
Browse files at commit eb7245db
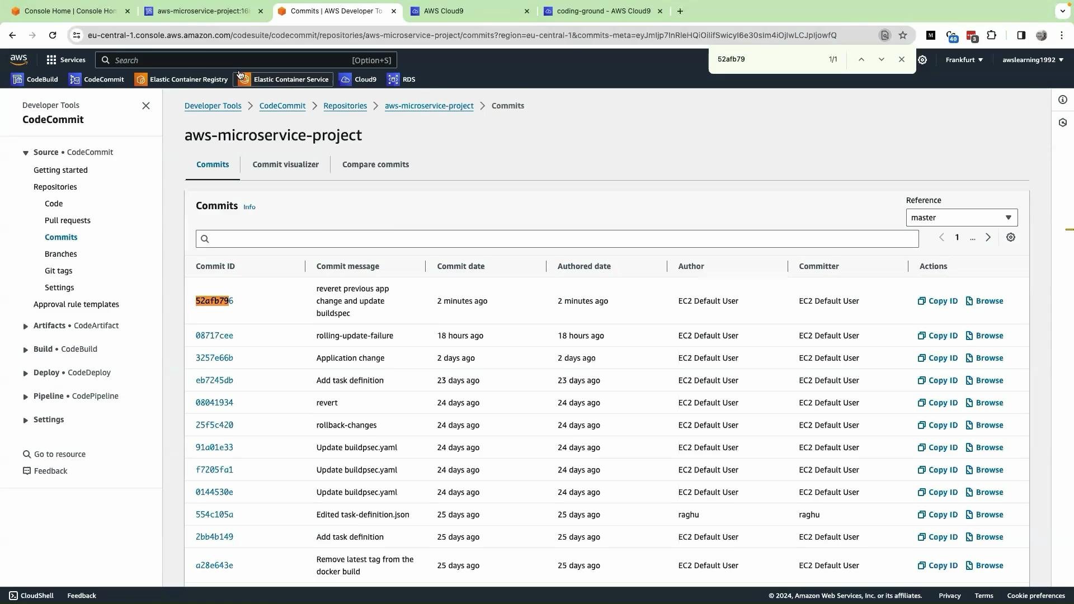pos(984,380)
